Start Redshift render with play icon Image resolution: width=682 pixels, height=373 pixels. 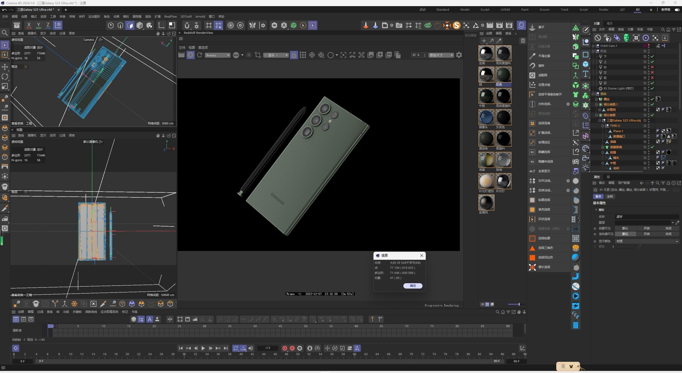pos(190,55)
